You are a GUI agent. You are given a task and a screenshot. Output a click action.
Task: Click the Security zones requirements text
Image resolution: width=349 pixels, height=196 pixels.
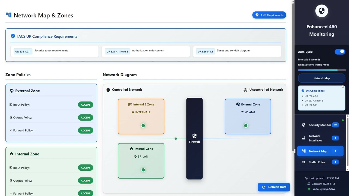coord(51,50)
